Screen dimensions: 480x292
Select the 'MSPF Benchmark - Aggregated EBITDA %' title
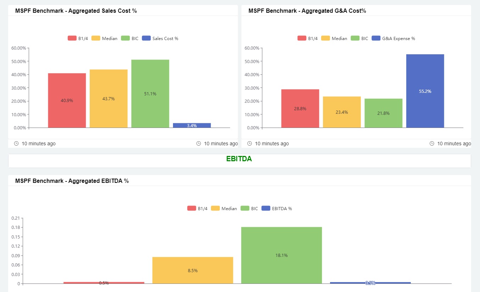pos(71,181)
